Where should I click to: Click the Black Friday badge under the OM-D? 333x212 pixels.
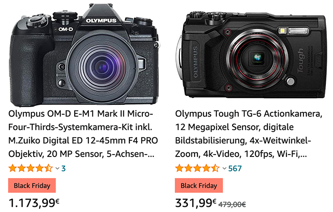click(32, 185)
